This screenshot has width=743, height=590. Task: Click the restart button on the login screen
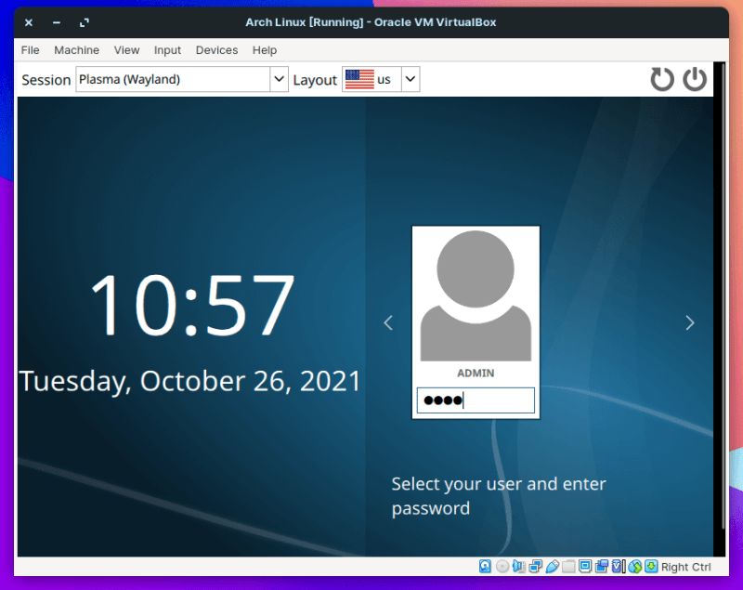pyautogui.click(x=662, y=79)
